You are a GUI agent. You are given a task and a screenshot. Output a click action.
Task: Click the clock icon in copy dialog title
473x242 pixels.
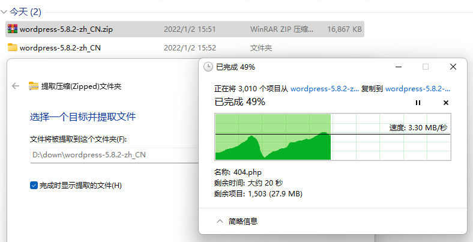click(x=208, y=67)
